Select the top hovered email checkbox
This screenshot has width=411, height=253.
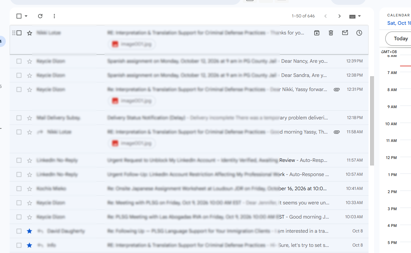pos(19,33)
